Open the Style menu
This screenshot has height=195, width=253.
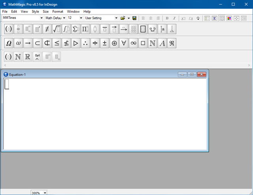tap(36, 11)
